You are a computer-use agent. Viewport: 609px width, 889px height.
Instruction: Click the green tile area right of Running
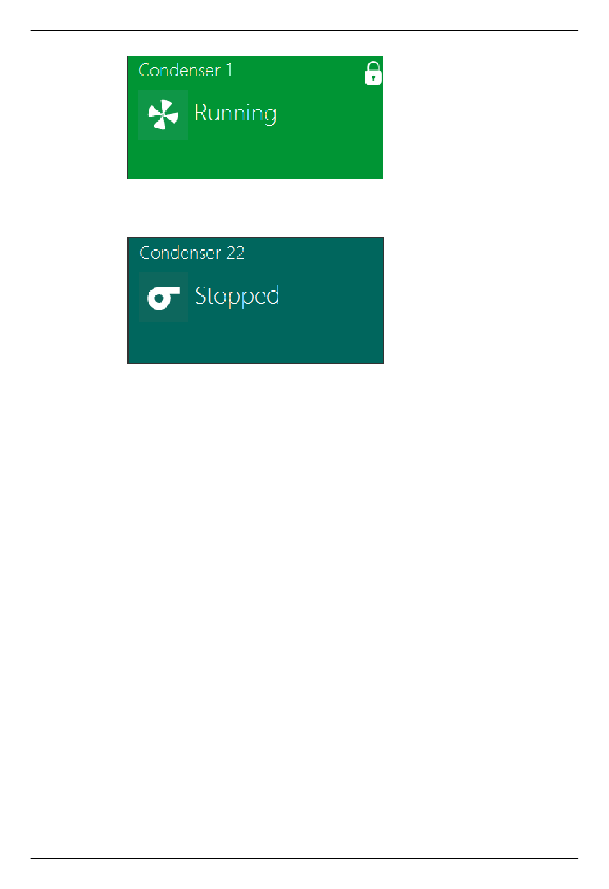(x=330, y=114)
